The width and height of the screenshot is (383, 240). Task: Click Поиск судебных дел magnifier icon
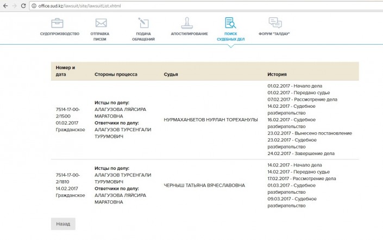[x=230, y=23]
